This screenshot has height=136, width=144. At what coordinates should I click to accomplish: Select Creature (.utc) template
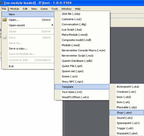click(x=127, y=92)
